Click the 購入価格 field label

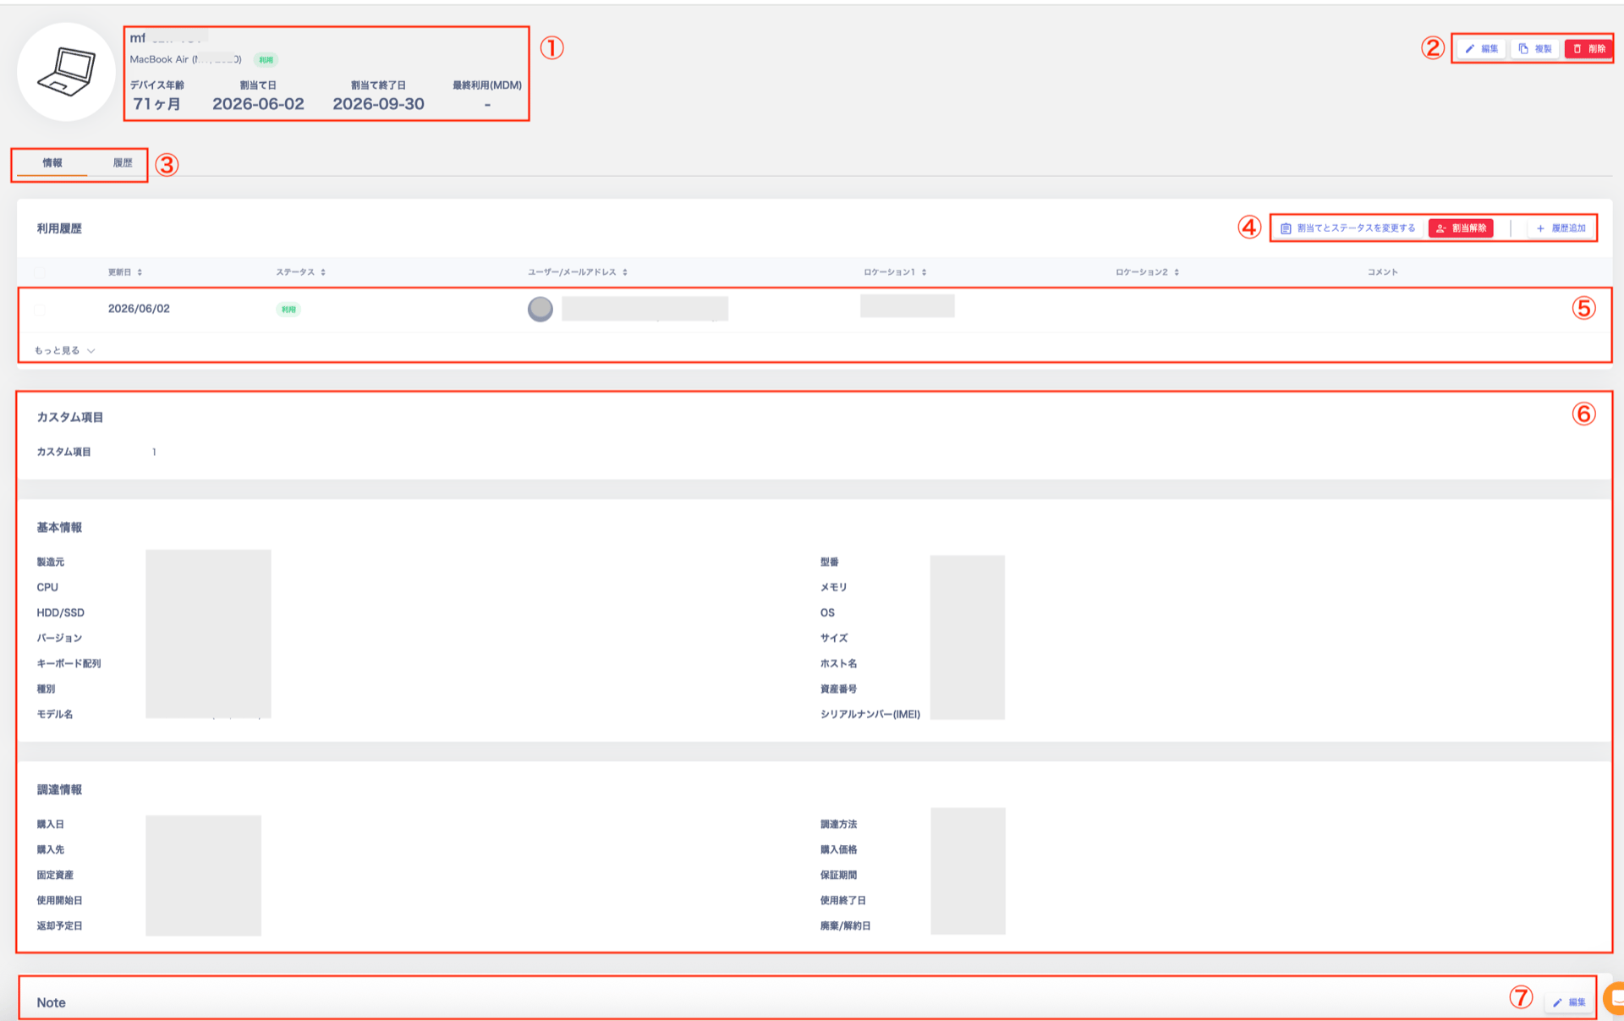[838, 849]
